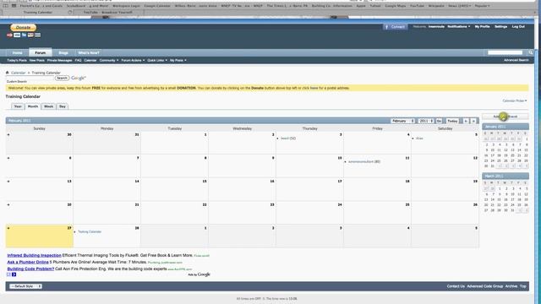Click the custom search Search button
541x304 pixels.
pos(62,78)
